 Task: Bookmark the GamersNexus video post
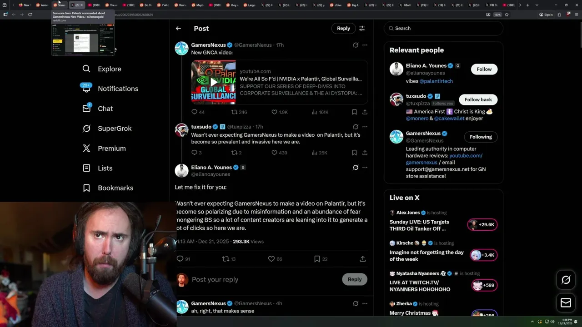pos(354,112)
